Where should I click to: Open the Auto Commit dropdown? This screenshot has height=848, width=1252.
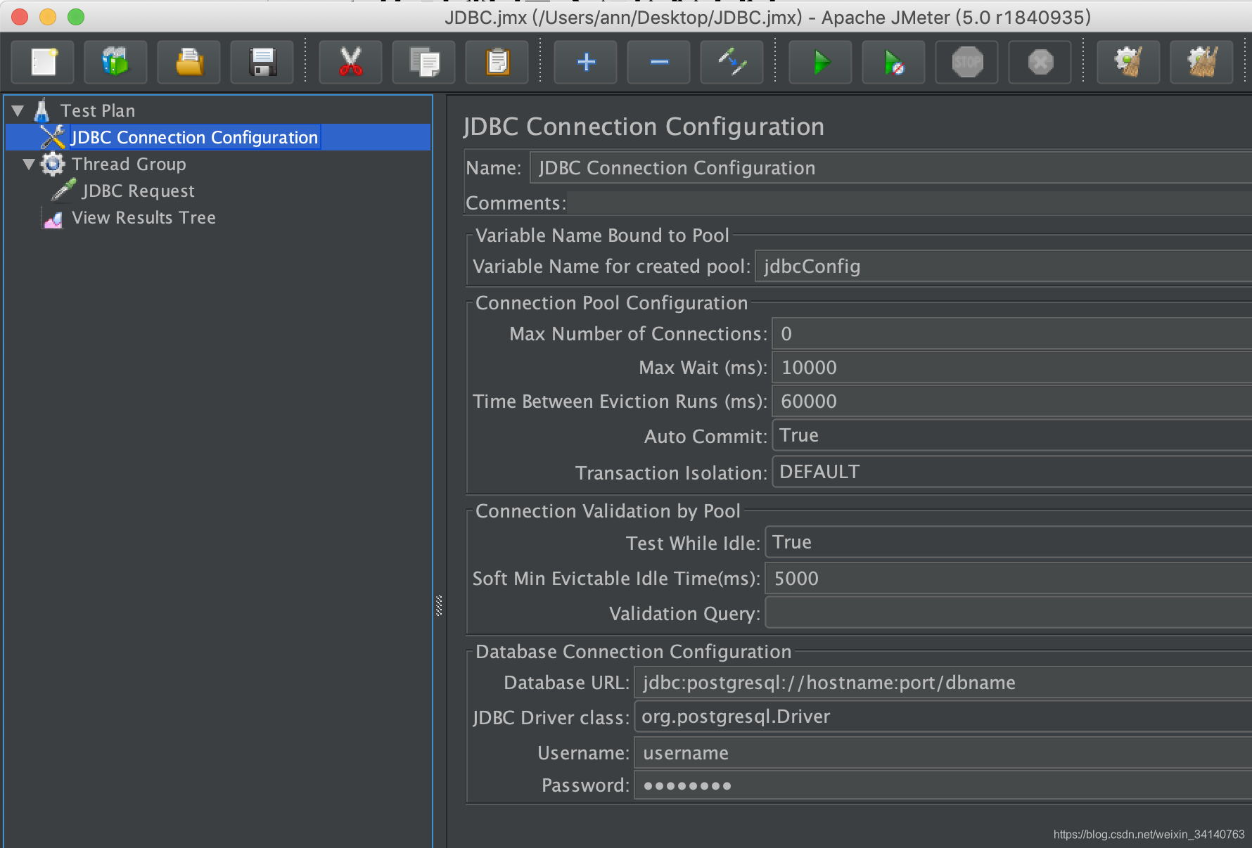[1012, 435]
